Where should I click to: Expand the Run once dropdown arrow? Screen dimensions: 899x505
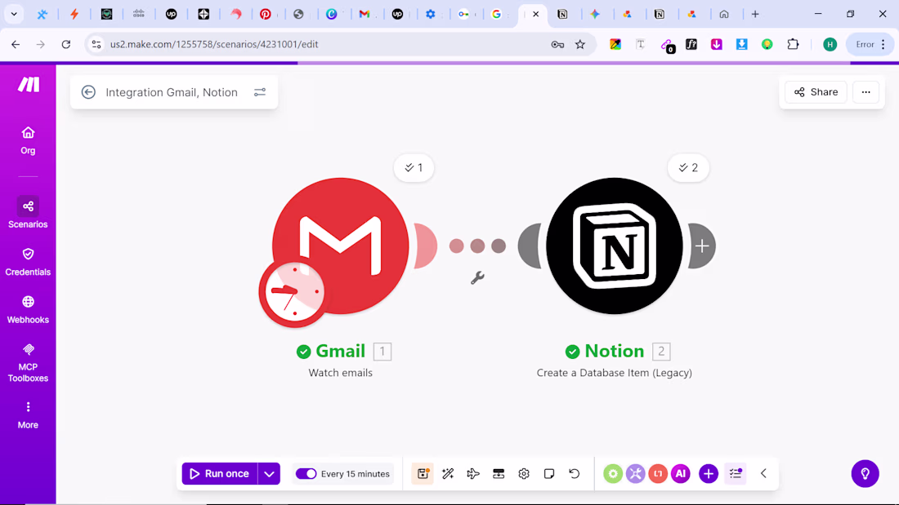point(269,473)
